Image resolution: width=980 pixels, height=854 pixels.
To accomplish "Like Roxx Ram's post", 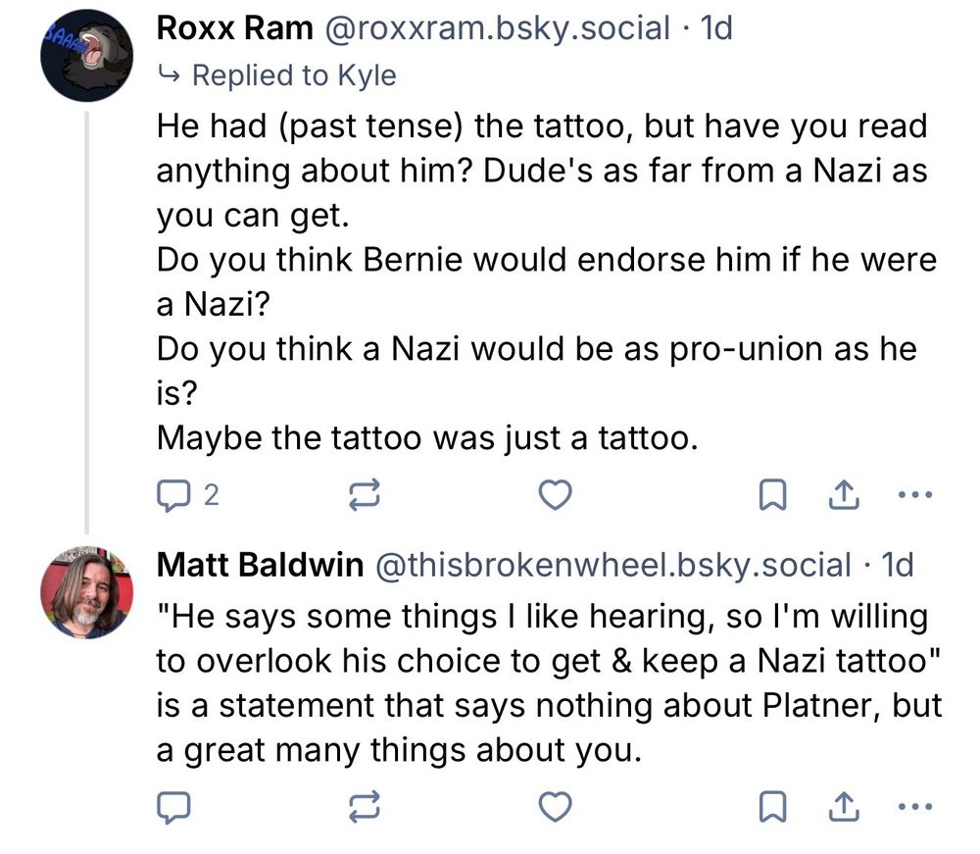I will (x=556, y=498).
